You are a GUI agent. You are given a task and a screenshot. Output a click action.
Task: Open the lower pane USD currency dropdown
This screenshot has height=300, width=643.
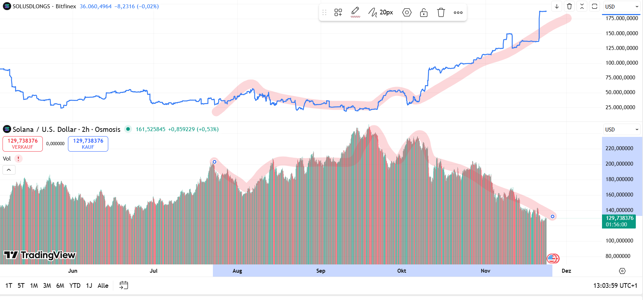tap(621, 129)
